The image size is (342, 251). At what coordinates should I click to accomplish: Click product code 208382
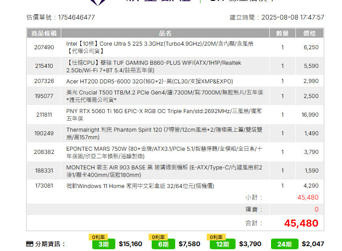pyautogui.click(x=44, y=152)
